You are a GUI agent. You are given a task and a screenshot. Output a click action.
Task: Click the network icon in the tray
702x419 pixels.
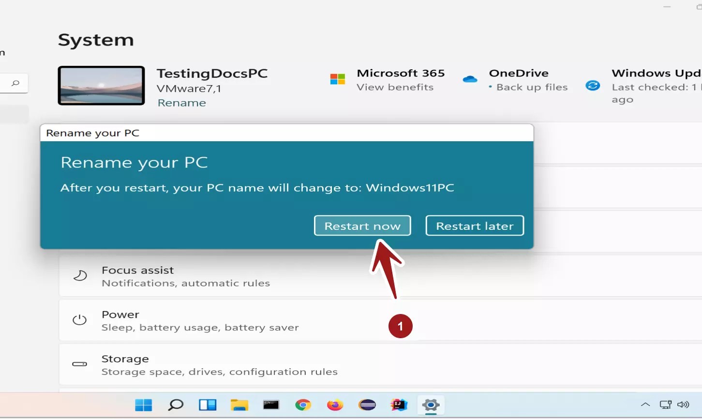pos(665,405)
